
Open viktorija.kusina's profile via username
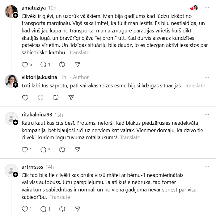pos(39,77)
